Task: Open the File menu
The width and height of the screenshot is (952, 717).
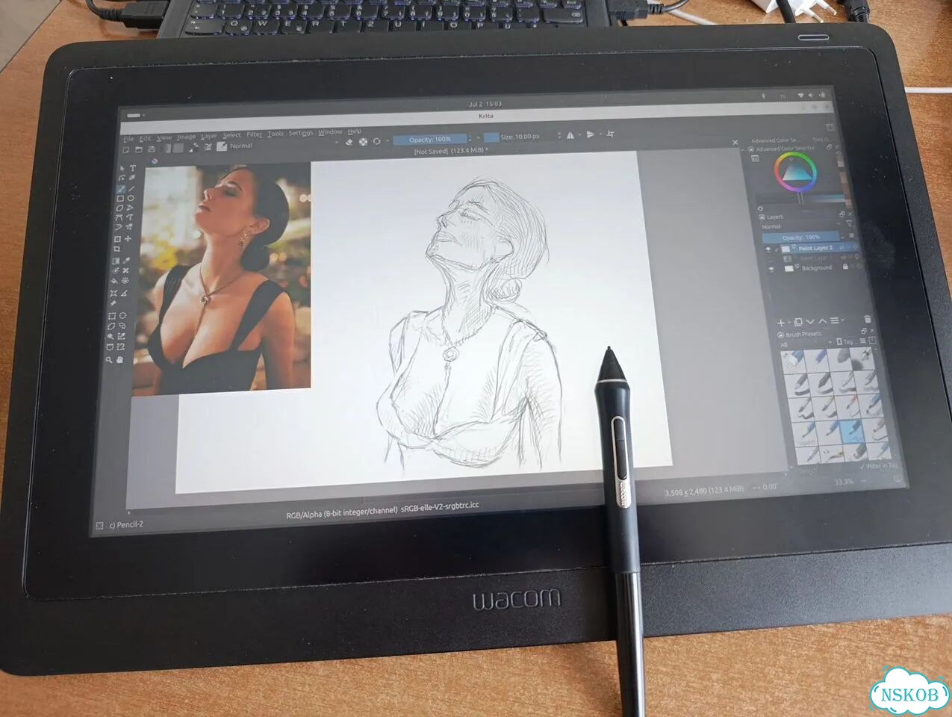Action: pyautogui.click(x=129, y=139)
